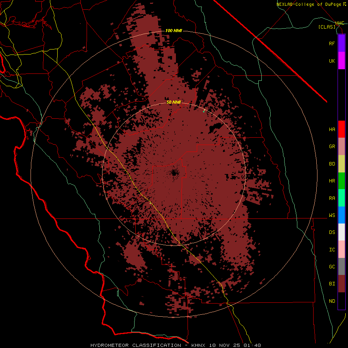This screenshot has width=348, height=348.
Task: Click the BD legend label
Action: (x=332, y=164)
